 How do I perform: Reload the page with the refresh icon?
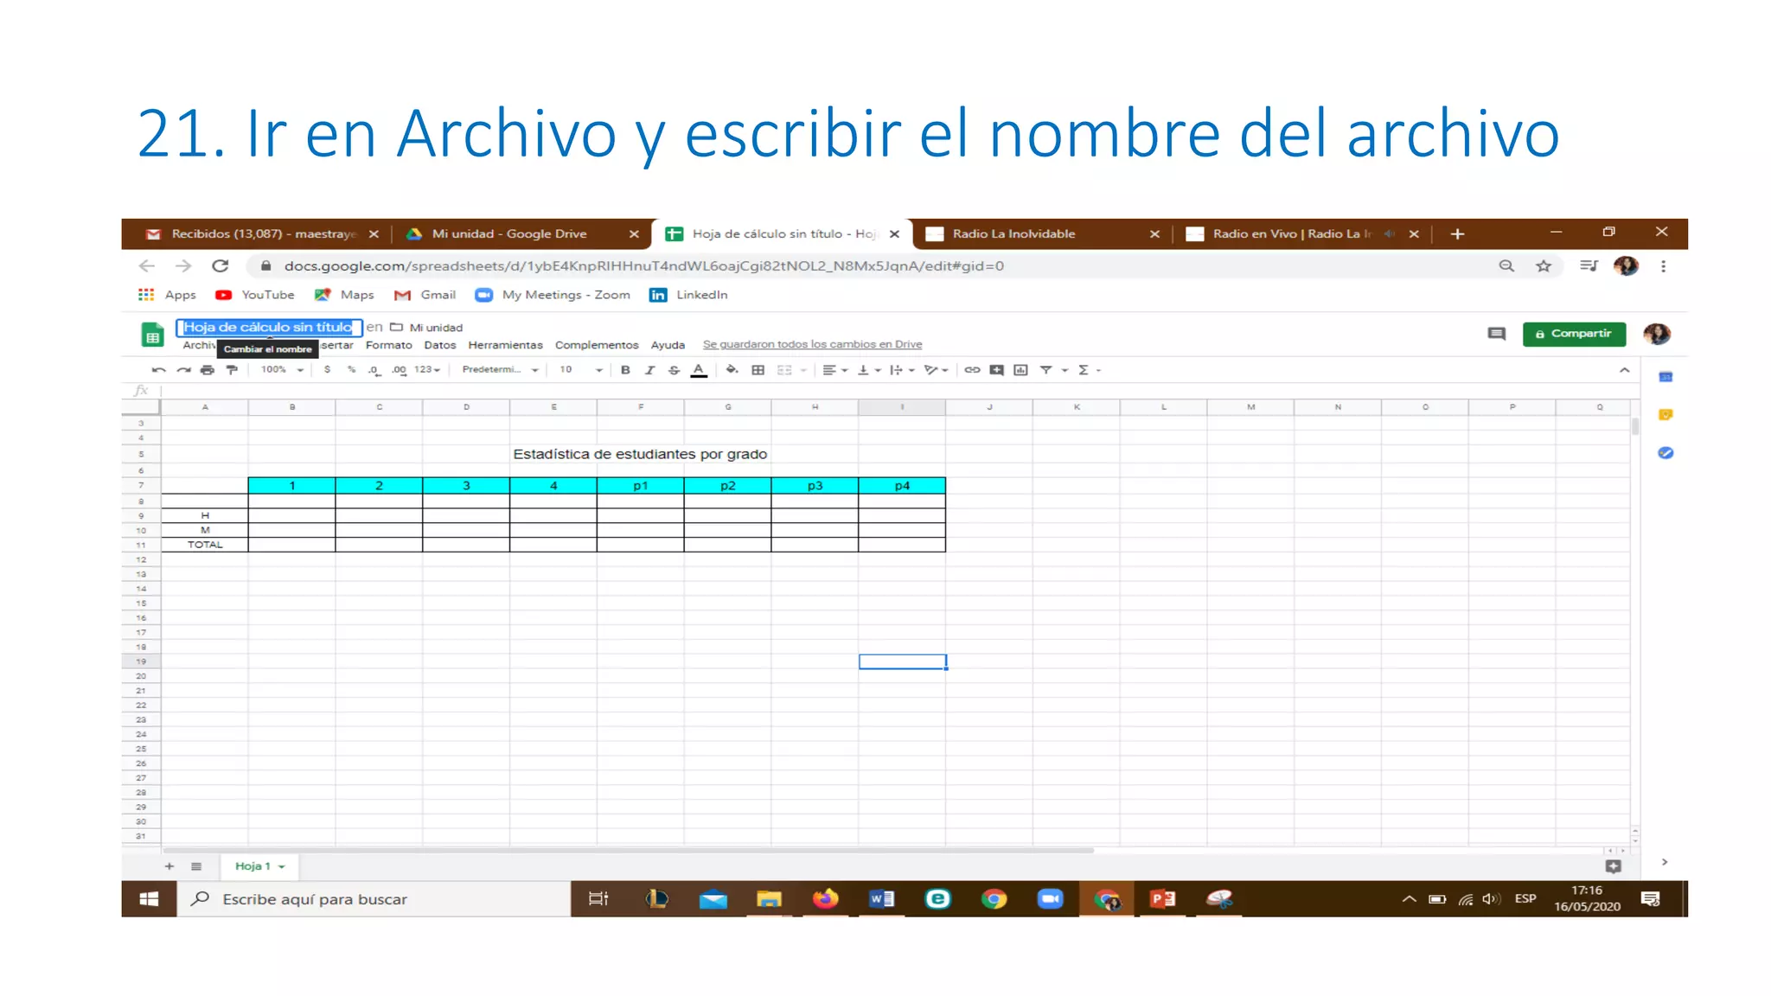(221, 266)
